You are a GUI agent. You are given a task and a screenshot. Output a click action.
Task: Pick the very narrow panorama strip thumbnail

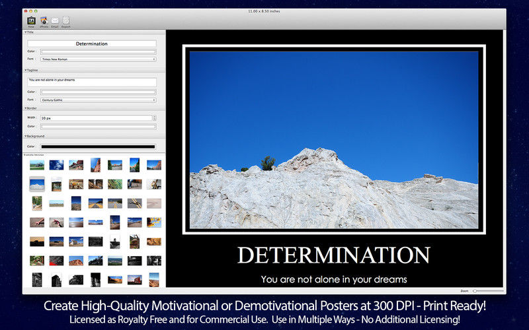(95, 222)
